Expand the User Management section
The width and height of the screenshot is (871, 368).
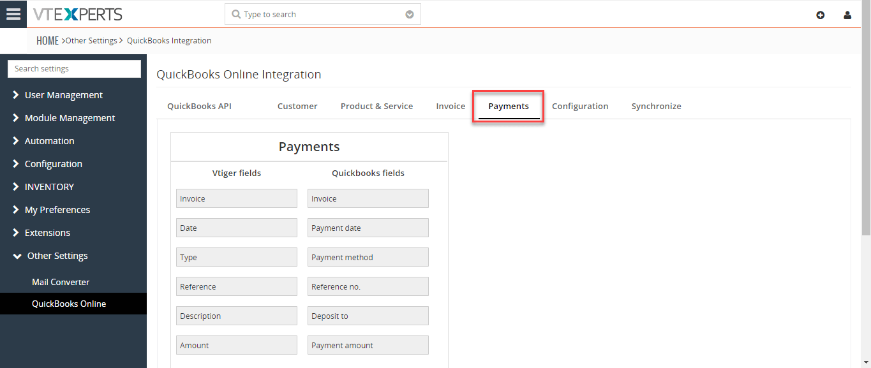pos(63,94)
